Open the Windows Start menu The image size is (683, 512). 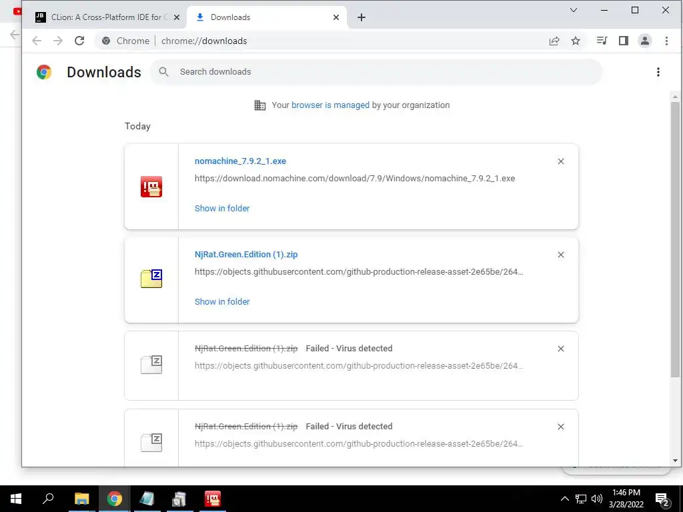point(16,499)
